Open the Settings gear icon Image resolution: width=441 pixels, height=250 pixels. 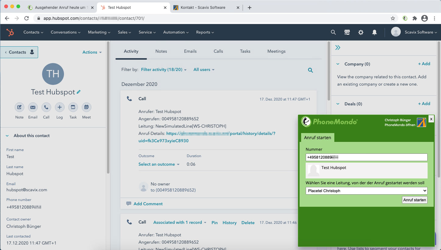(x=361, y=32)
